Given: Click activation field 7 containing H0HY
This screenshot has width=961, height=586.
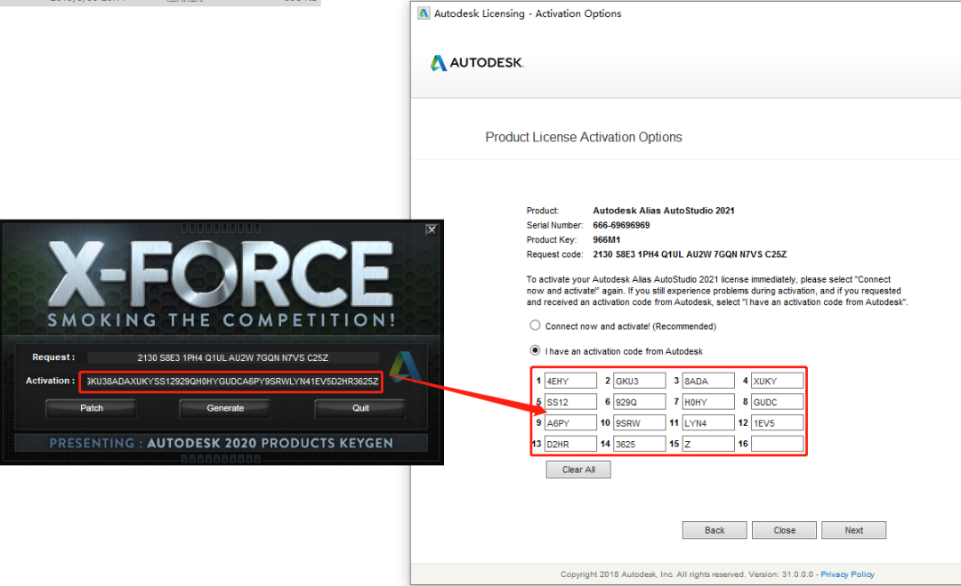Looking at the screenshot, I should [708, 402].
